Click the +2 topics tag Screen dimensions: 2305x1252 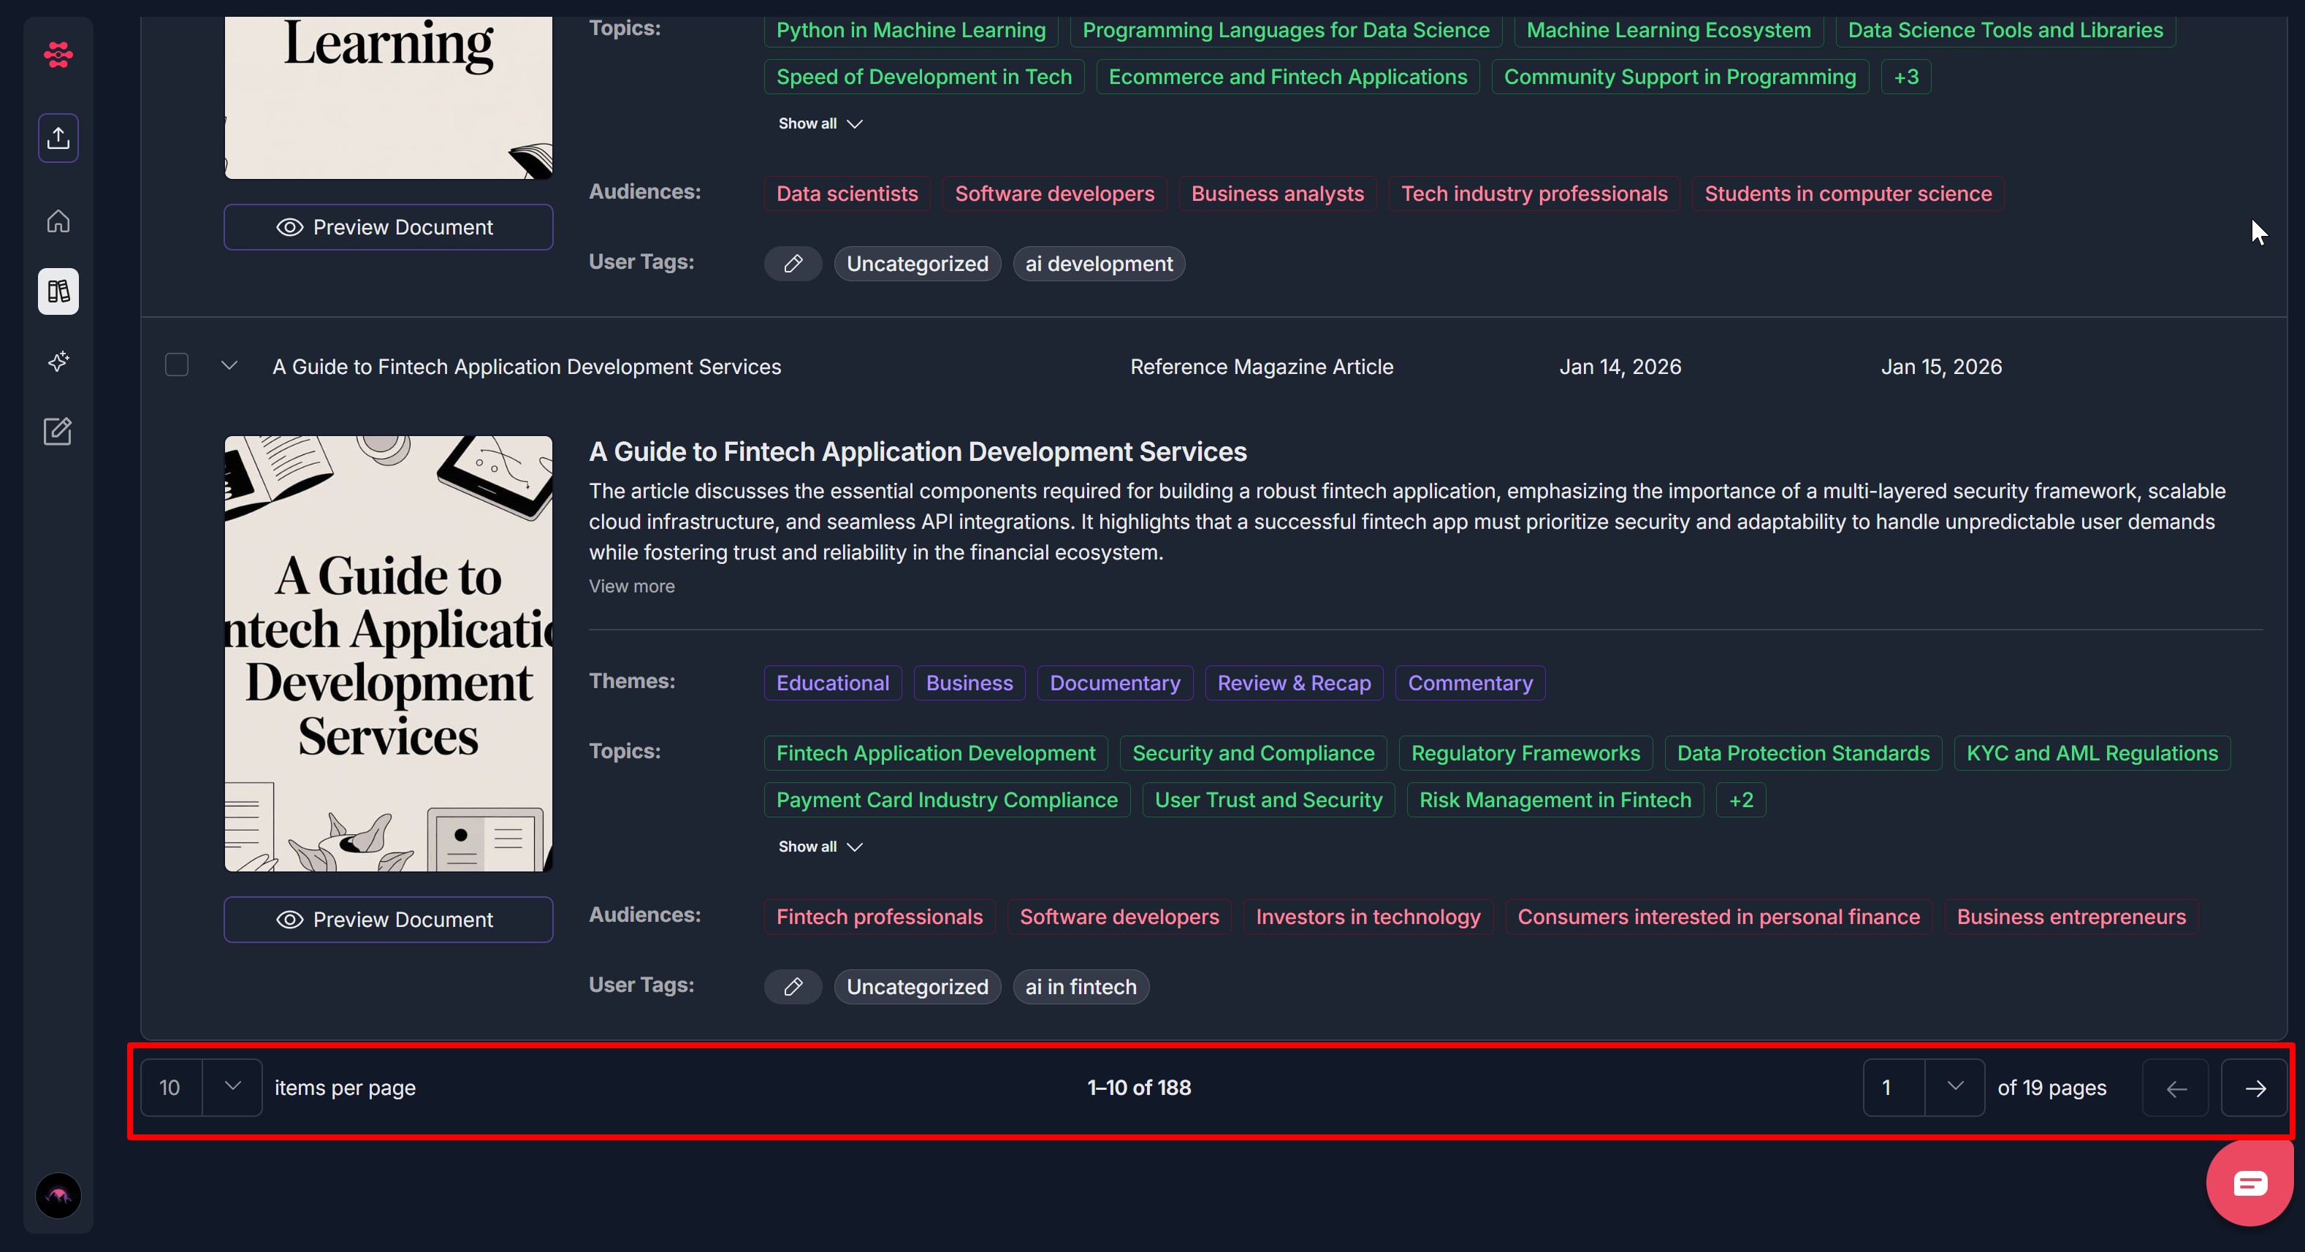pyautogui.click(x=1740, y=800)
